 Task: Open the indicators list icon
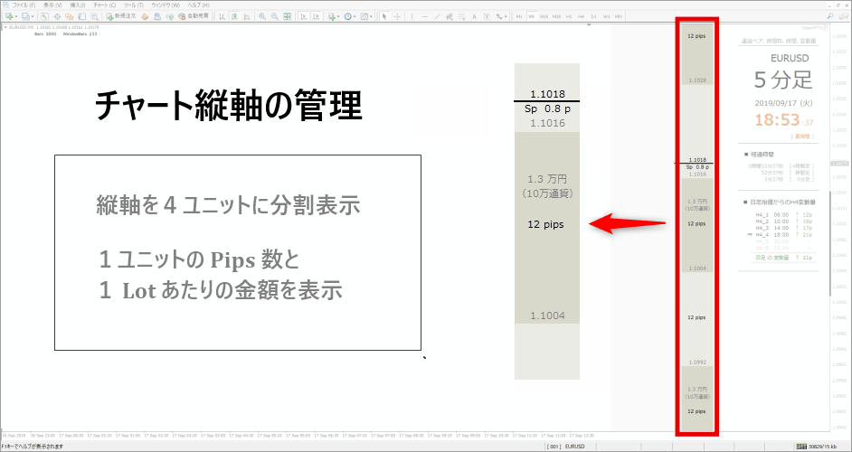point(331,16)
